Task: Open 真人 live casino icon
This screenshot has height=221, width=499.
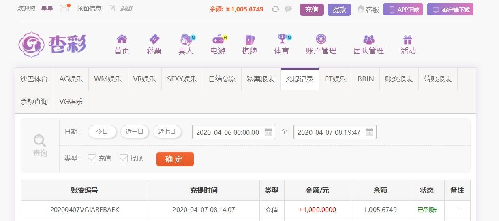Action: 186,39
